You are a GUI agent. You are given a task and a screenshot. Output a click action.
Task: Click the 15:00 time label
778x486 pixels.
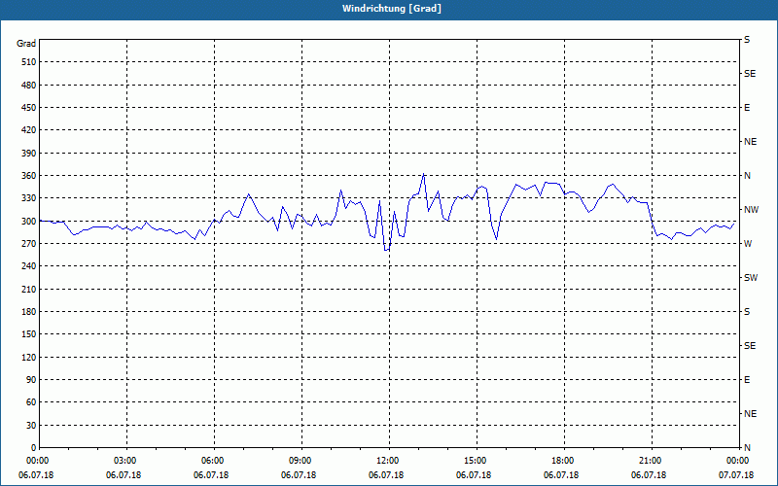474,461
